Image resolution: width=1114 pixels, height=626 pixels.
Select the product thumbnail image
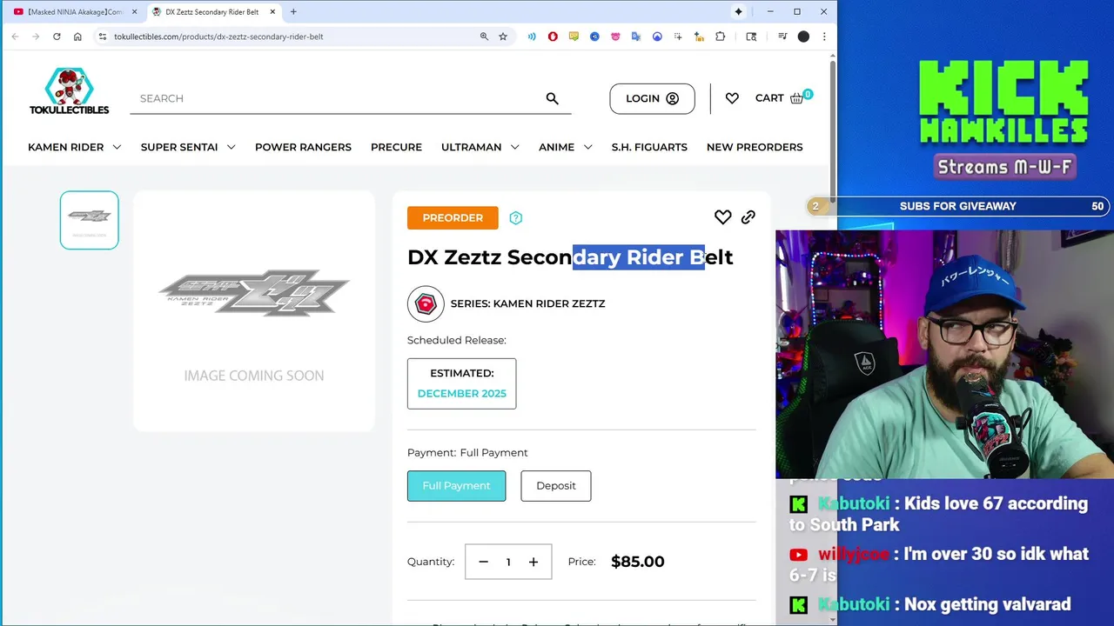point(90,220)
